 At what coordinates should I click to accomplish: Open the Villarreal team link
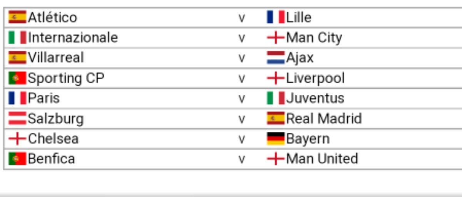click(x=56, y=58)
